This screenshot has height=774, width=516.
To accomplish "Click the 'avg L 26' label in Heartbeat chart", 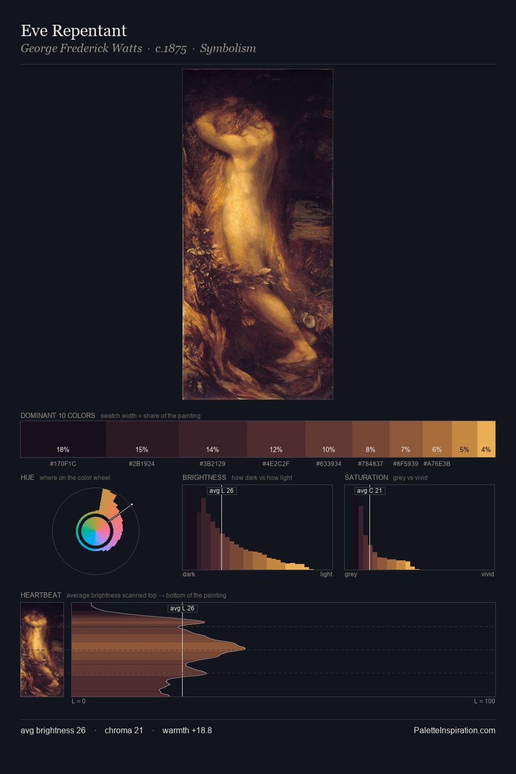I will point(182,608).
